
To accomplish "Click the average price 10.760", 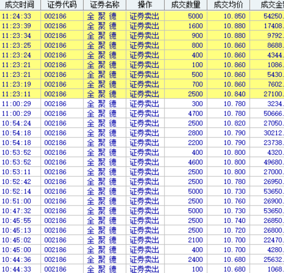I will [x=234, y=201].
